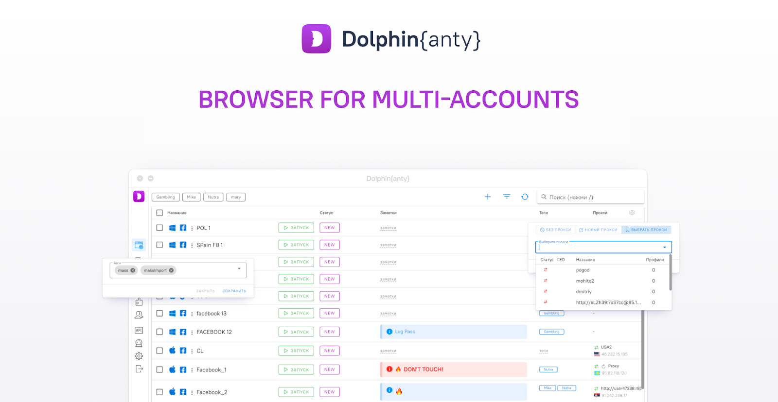Image resolution: width=778 pixels, height=402 pixels.
Task: Open the API section in the sidebar
Action: point(139,330)
